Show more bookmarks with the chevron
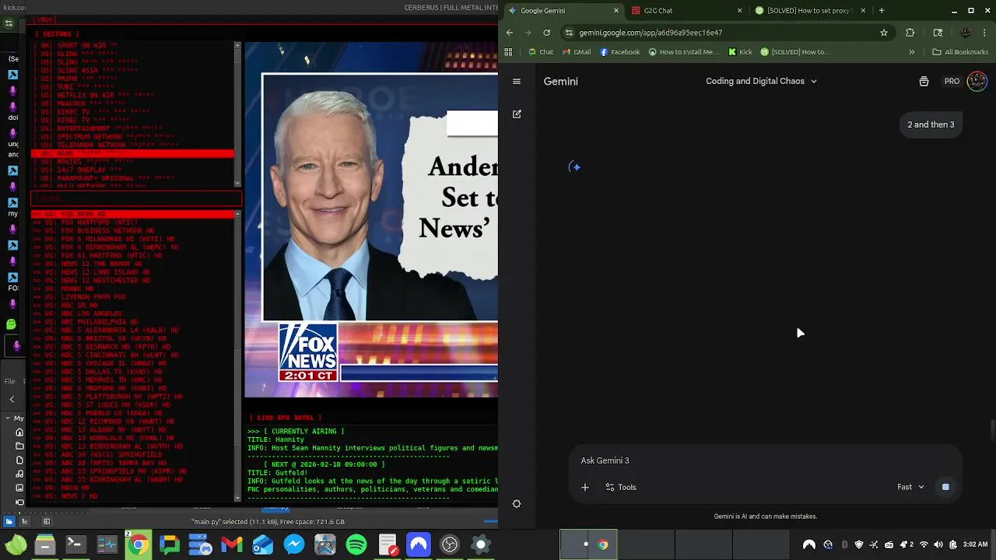 [x=911, y=52]
